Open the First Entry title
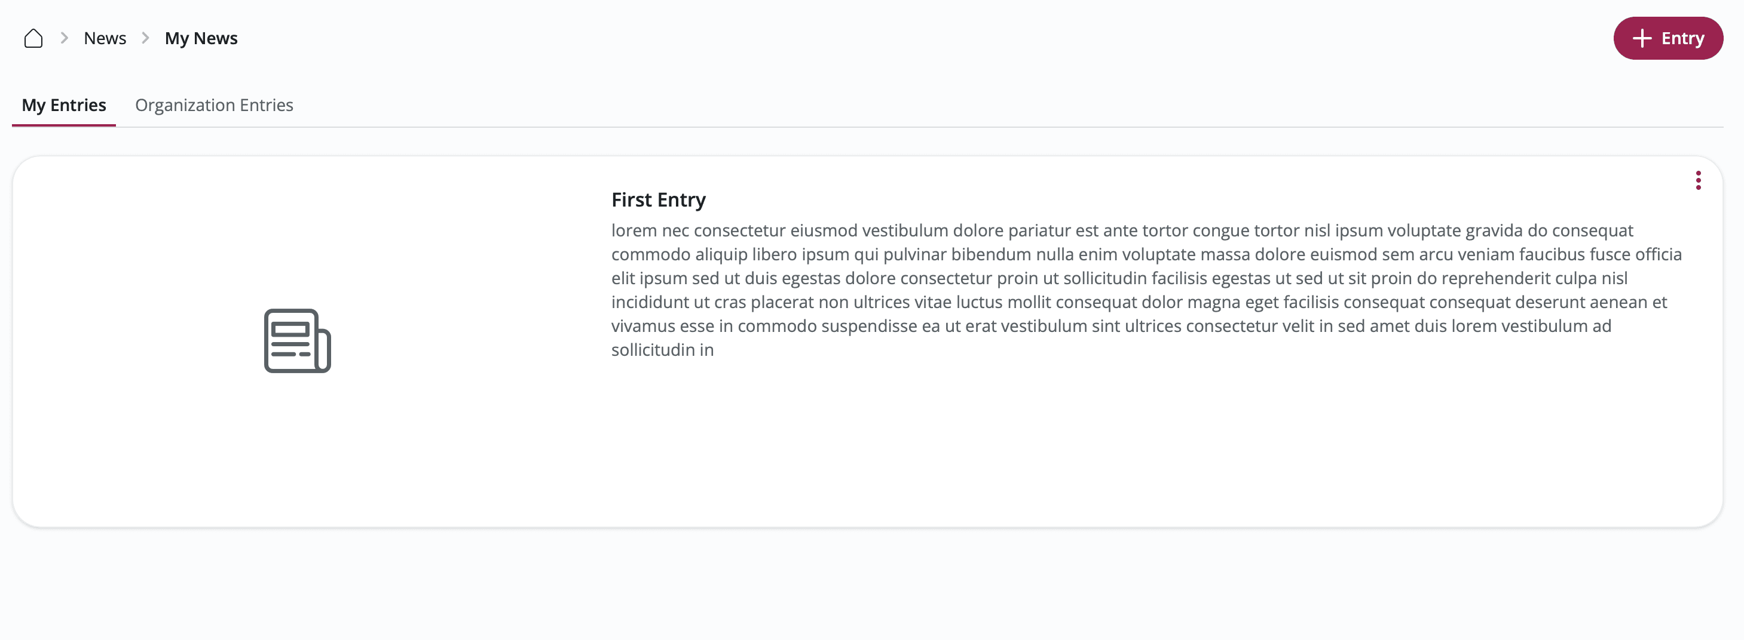Viewport: 1744px width, 640px height. [658, 199]
